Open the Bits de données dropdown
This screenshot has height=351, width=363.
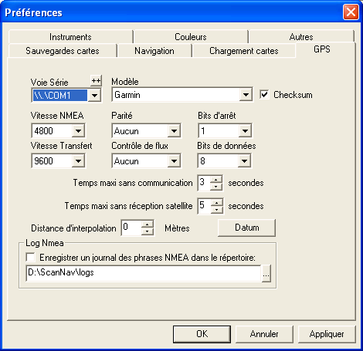(x=244, y=161)
